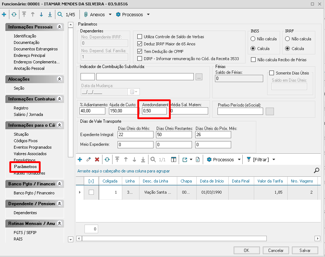Viewport: 325px width, 257px height.
Task: Collapse Informações para o Cálculo section
Action: (59, 125)
